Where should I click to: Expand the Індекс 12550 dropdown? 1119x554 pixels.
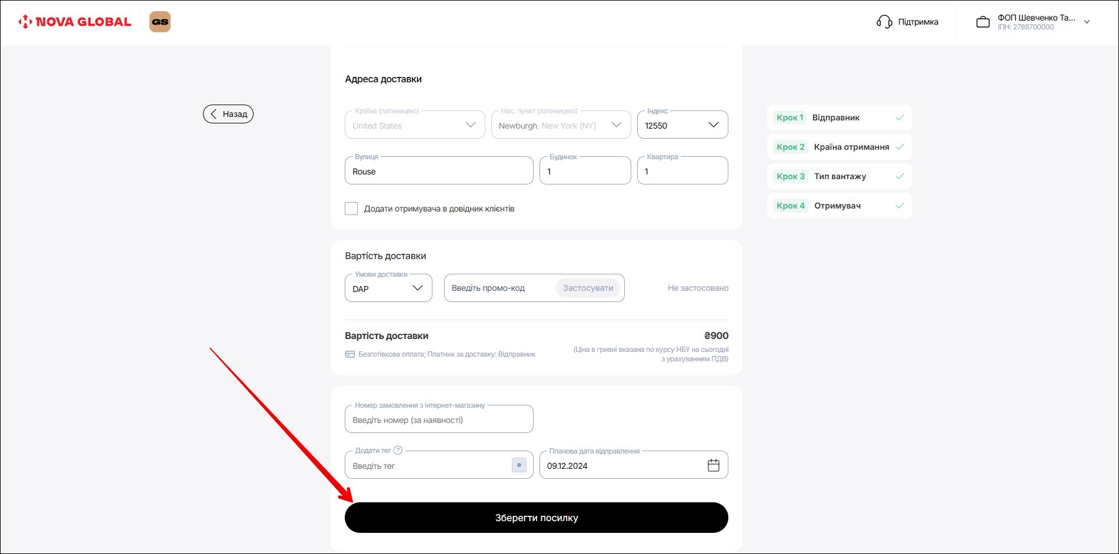pos(713,125)
